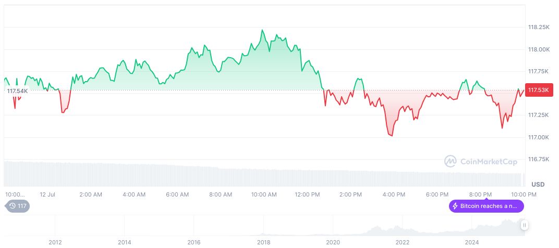Click the 118.25K price axis label

coord(539,27)
